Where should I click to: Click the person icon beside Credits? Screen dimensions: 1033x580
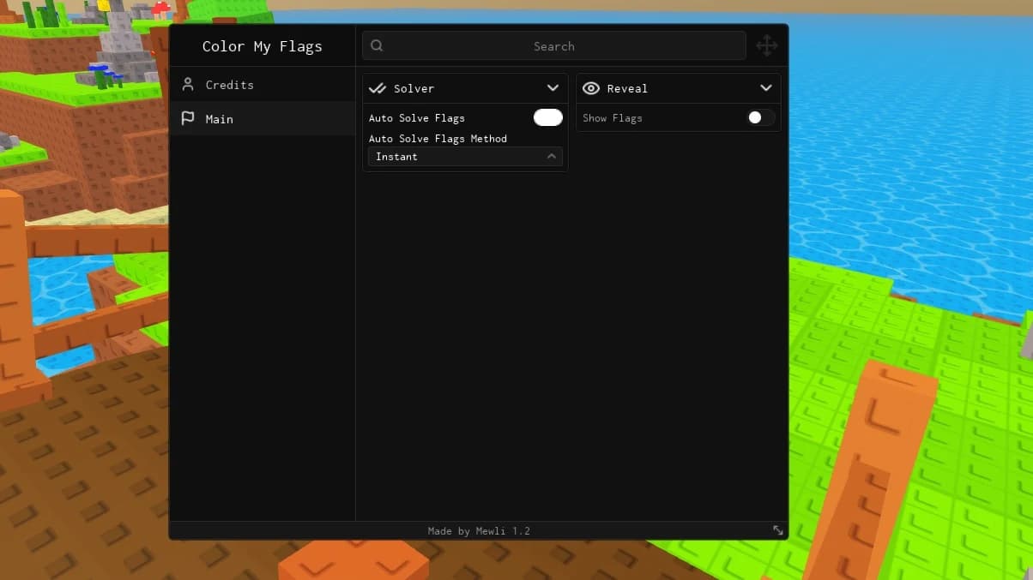(x=188, y=84)
